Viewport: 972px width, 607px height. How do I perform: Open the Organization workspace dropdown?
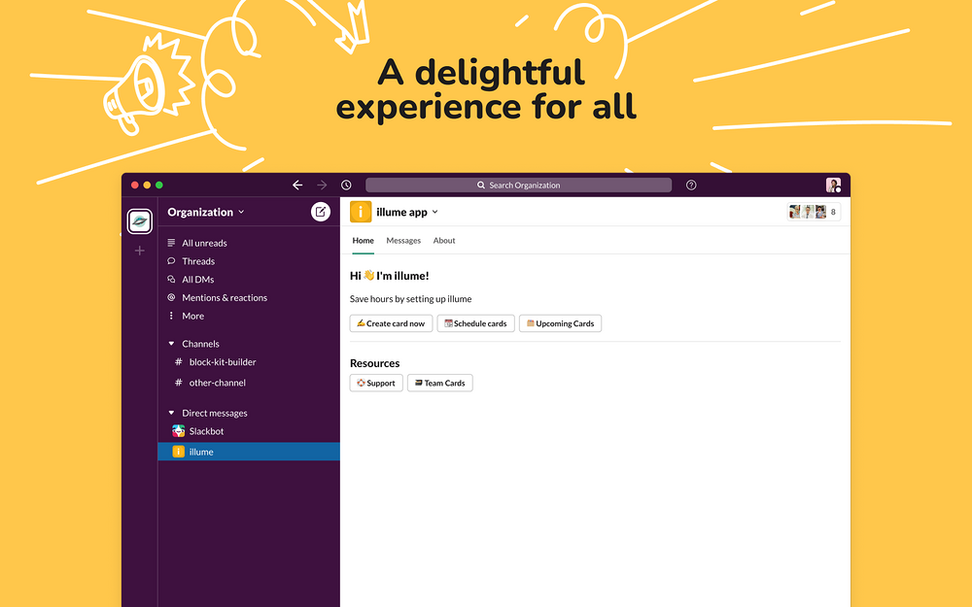pos(206,212)
